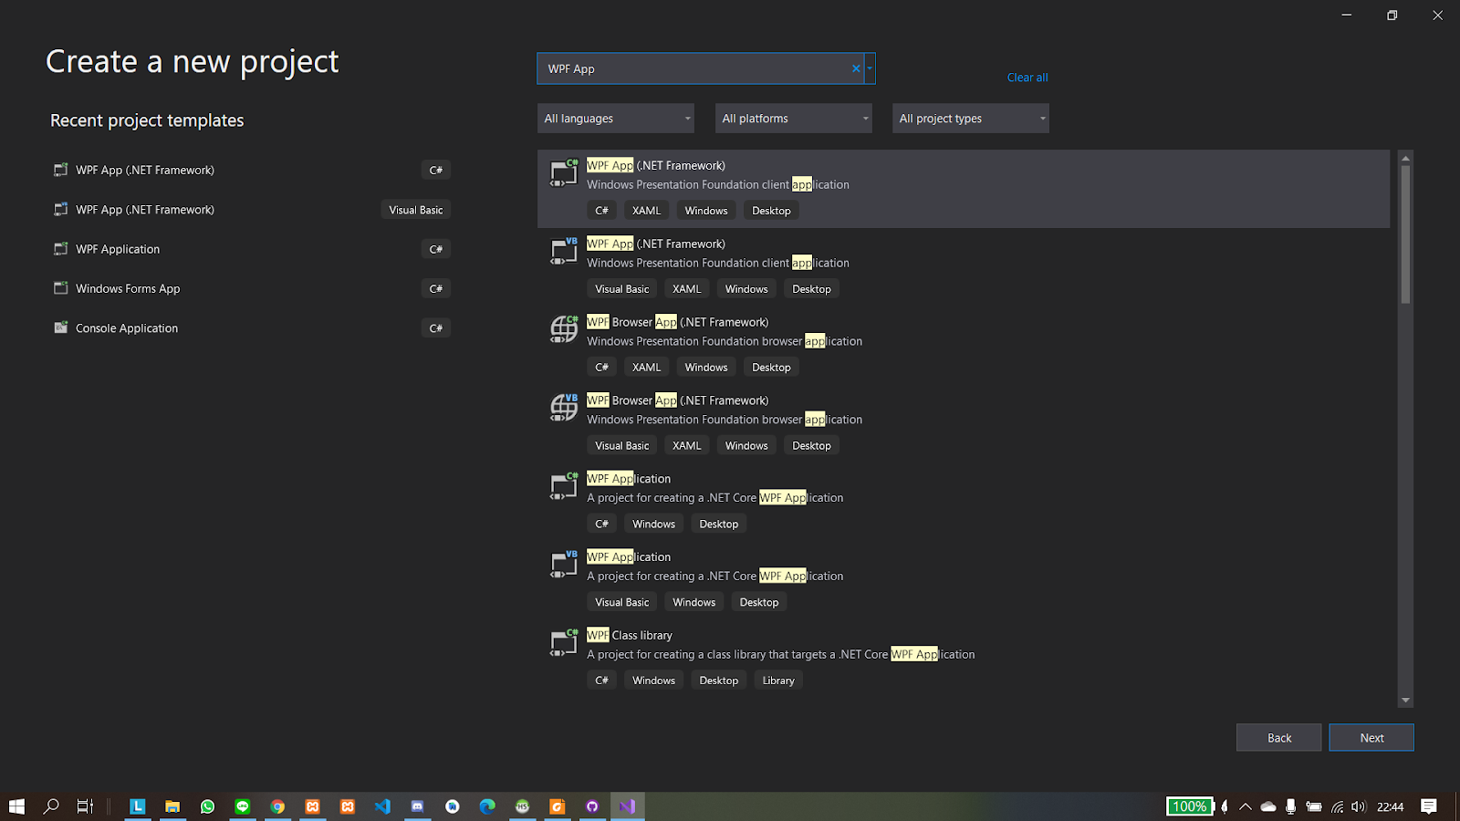This screenshot has height=821, width=1460.
Task: Open the Windows Start menu
Action: (16, 806)
